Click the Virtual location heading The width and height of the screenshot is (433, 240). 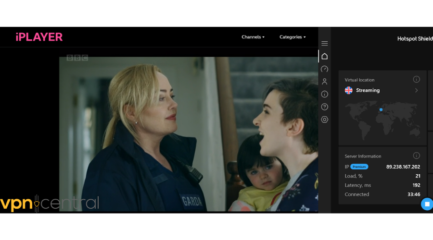359,80
